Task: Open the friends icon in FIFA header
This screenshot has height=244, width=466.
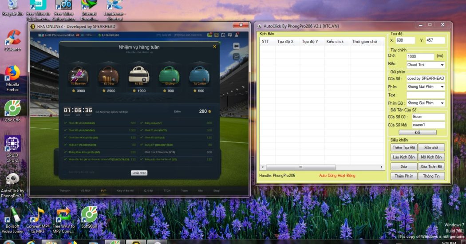Action: 237,35
